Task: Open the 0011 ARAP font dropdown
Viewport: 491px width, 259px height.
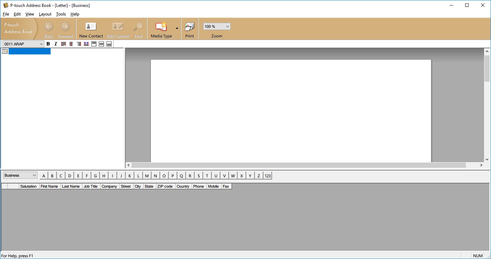Action: click(41, 44)
